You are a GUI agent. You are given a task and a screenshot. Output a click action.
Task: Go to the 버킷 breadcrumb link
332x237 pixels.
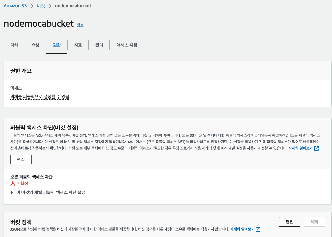click(x=41, y=6)
